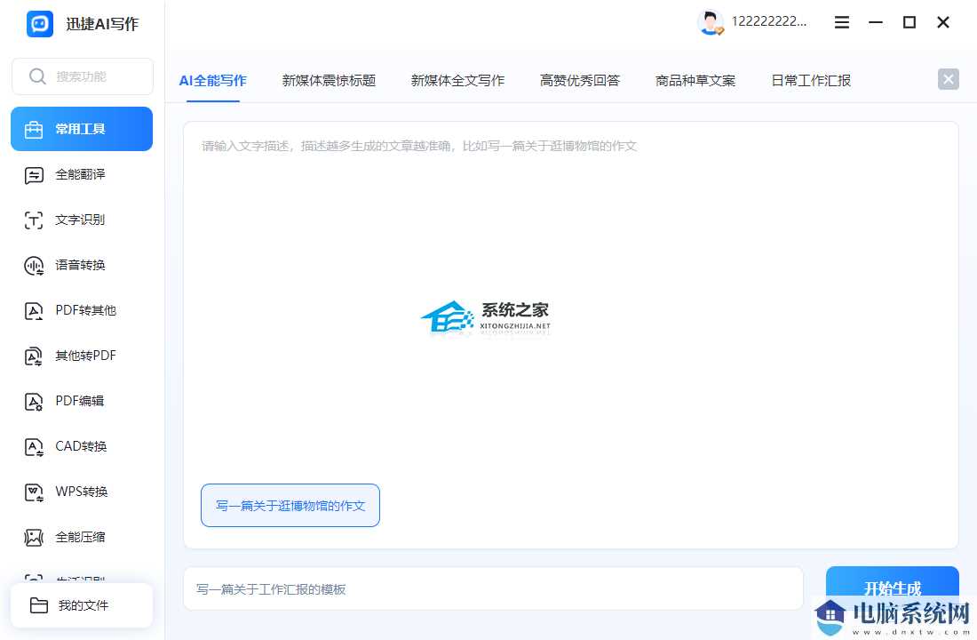This screenshot has height=640, width=977.
Task: Click the 语音转换 audio icon
Action: coord(34,266)
